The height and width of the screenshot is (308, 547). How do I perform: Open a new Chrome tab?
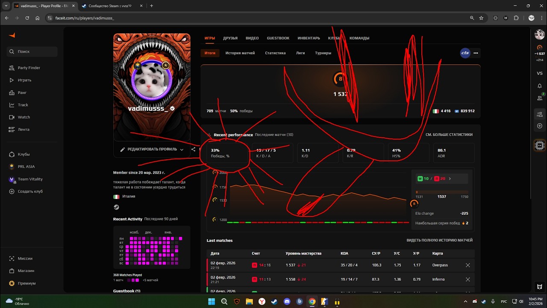[151, 6]
